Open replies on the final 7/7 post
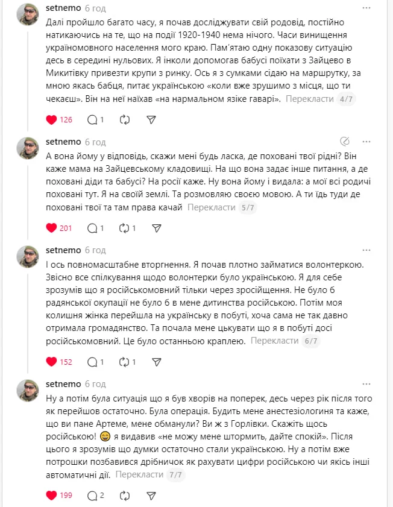This screenshot has height=507, width=393. (x=92, y=496)
